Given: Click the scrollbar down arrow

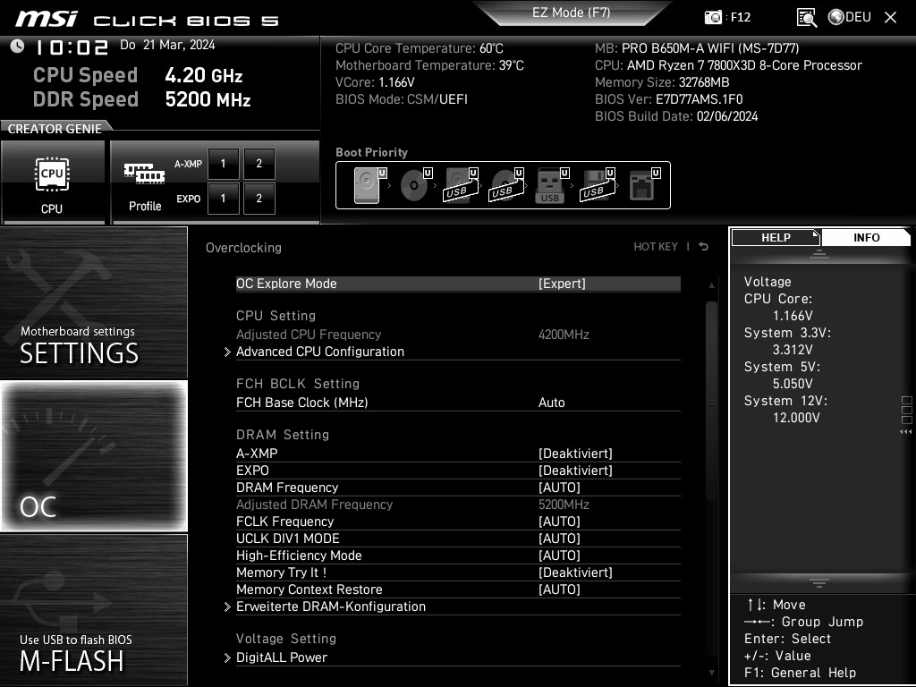Looking at the screenshot, I should [711, 673].
